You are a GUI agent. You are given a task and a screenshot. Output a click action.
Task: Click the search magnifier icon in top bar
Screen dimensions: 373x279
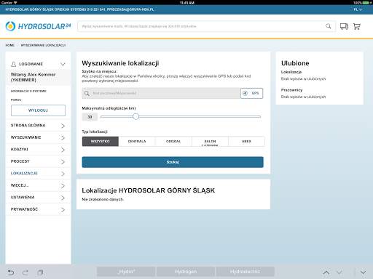(x=329, y=26)
